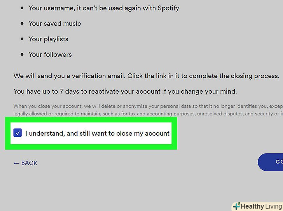The image size is (283, 211).
Task: Click the Healthy Living watermark text
Action: (x=260, y=206)
